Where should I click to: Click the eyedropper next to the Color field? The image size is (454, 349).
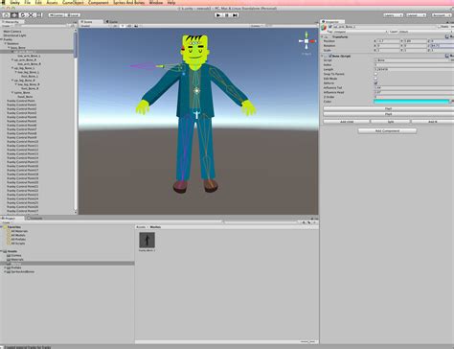point(452,102)
